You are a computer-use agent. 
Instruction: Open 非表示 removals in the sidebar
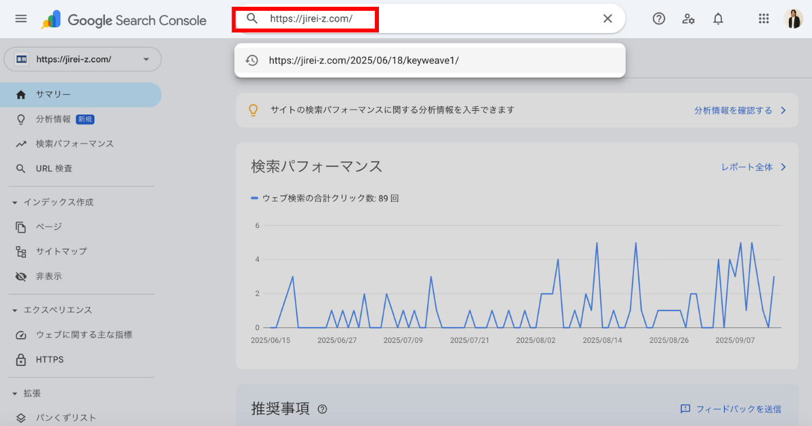81,277
